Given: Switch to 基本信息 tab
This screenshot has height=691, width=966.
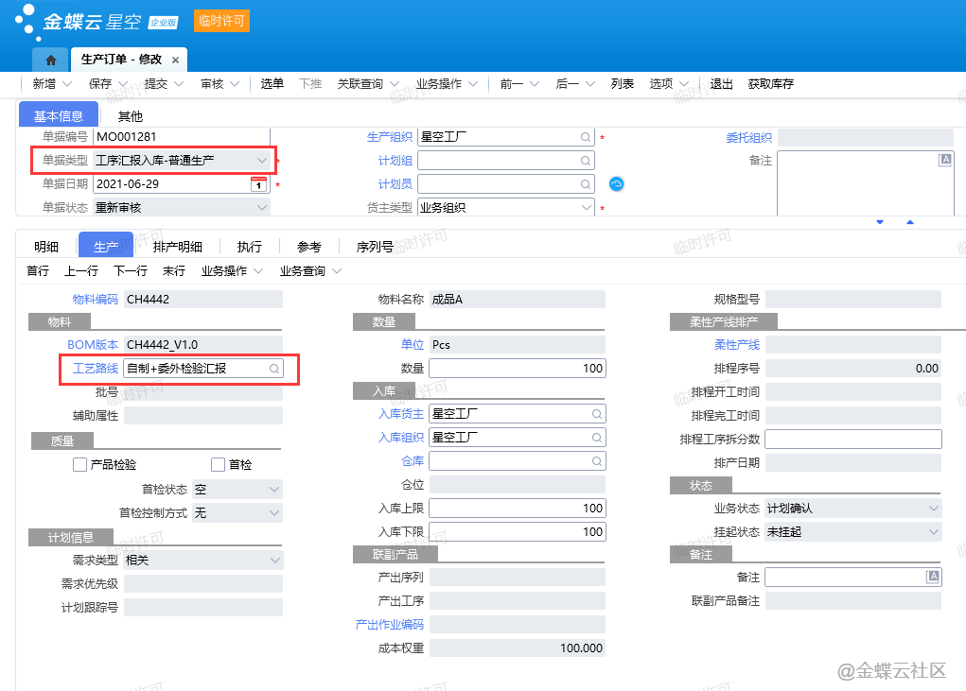Looking at the screenshot, I should pyautogui.click(x=59, y=115).
